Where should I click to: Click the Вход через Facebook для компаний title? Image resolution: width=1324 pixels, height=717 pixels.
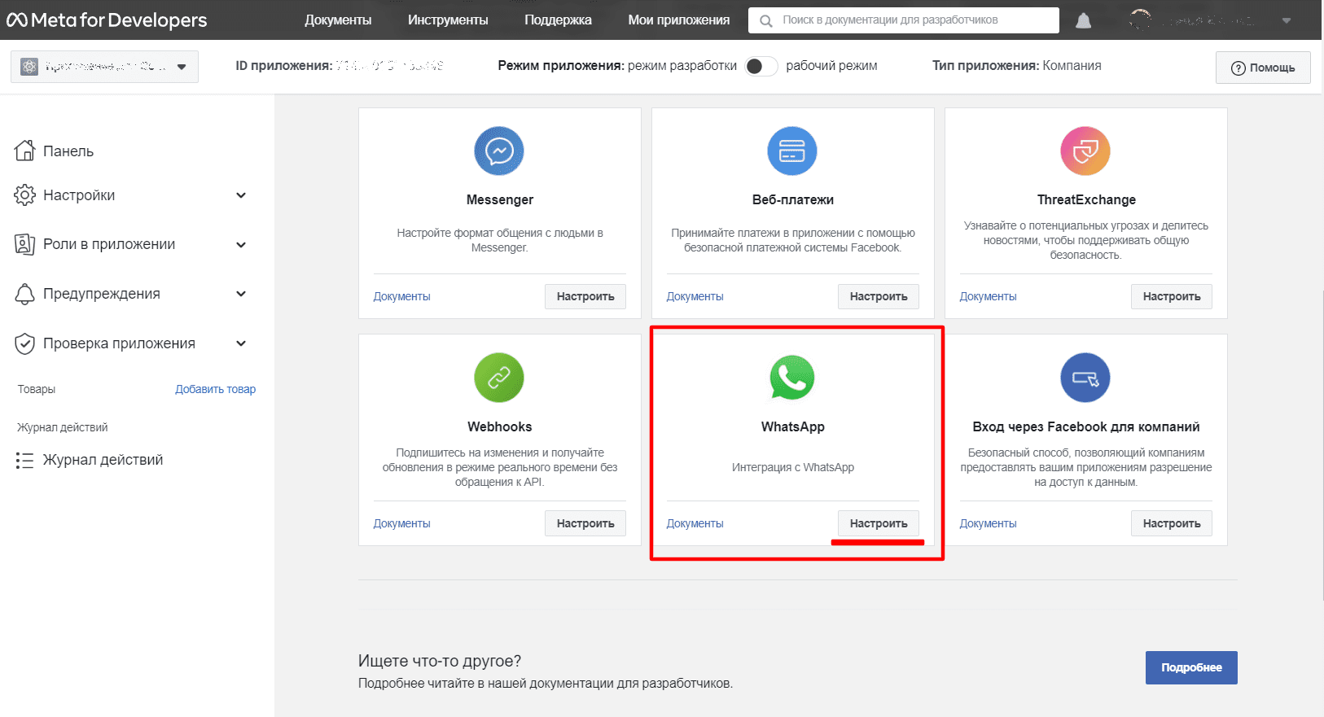coord(1086,426)
